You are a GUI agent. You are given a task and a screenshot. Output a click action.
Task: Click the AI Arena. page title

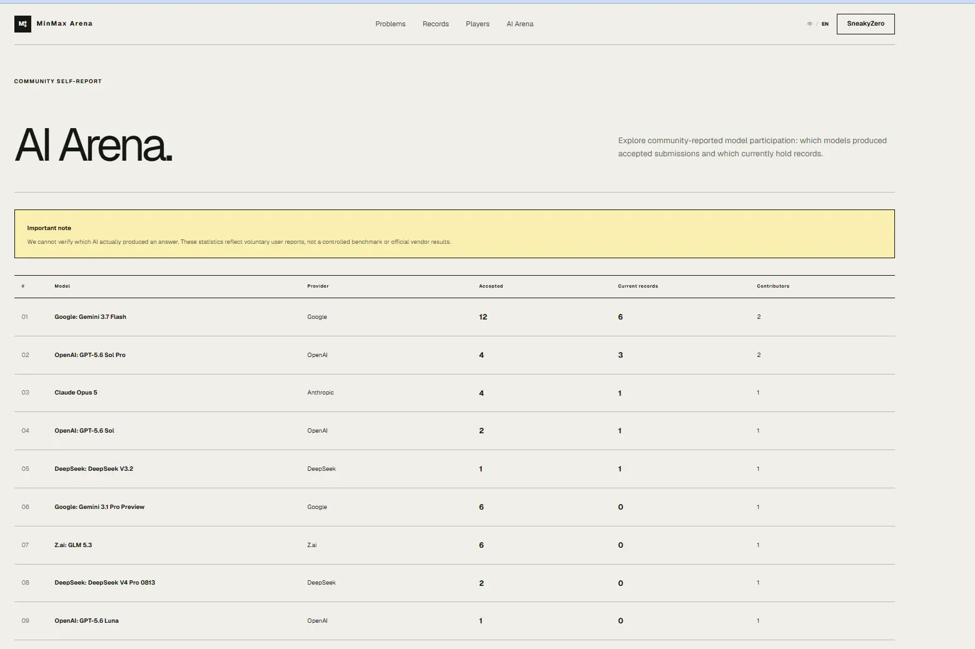93,145
